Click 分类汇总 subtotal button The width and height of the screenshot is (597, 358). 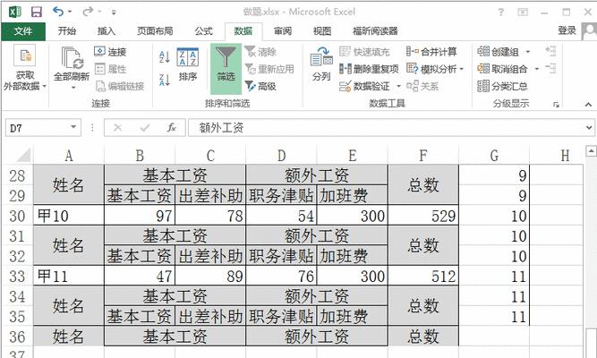[503, 87]
